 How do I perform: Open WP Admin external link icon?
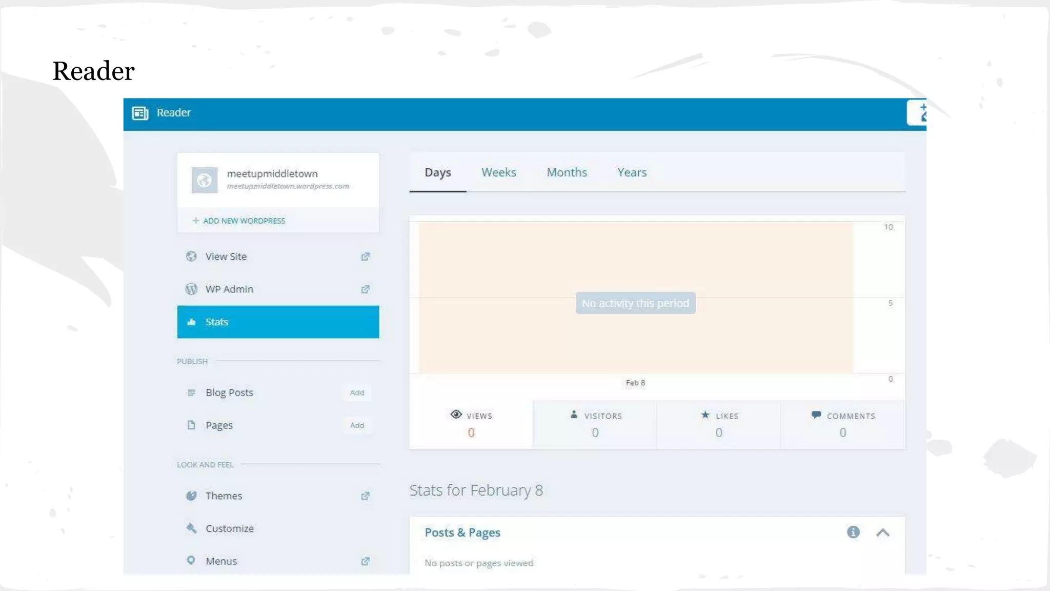pyautogui.click(x=365, y=289)
